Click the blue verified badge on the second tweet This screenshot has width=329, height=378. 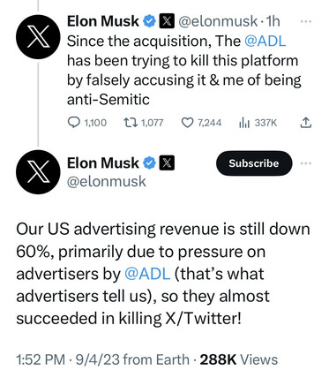click(149, 163)
